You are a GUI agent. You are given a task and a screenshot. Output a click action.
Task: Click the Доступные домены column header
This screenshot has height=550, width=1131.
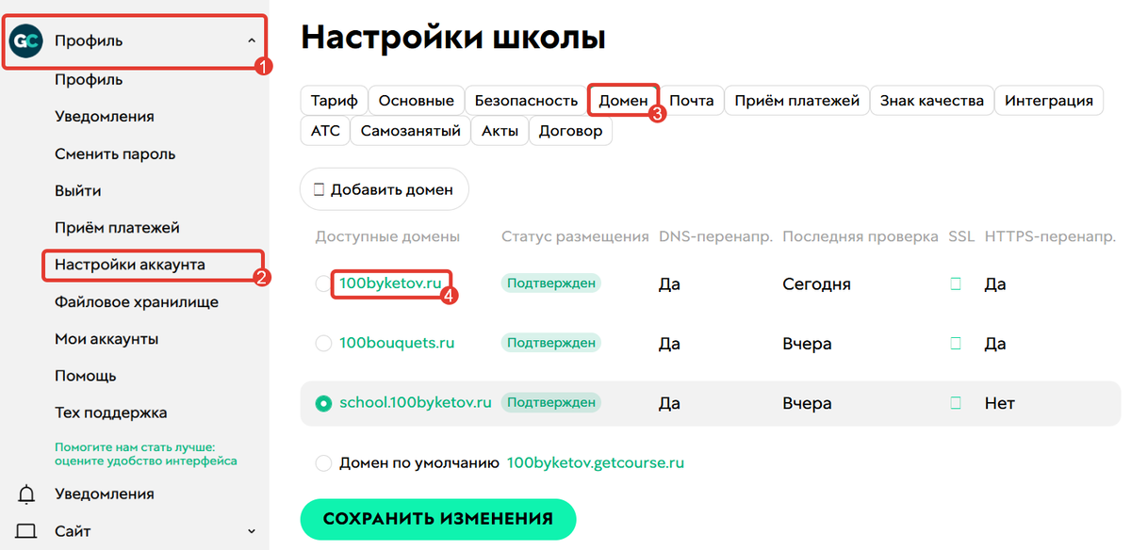pos(387,236)
